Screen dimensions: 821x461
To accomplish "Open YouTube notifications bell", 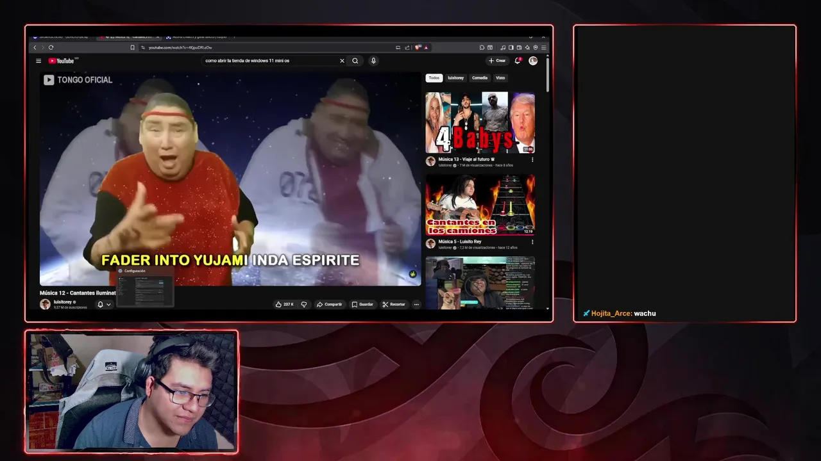I will coord(518,61).
